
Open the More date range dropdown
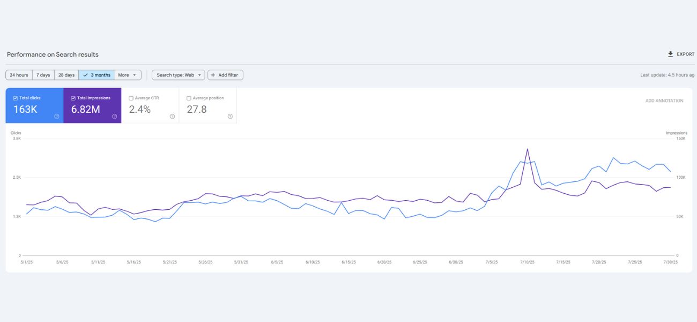click(127, 75)
